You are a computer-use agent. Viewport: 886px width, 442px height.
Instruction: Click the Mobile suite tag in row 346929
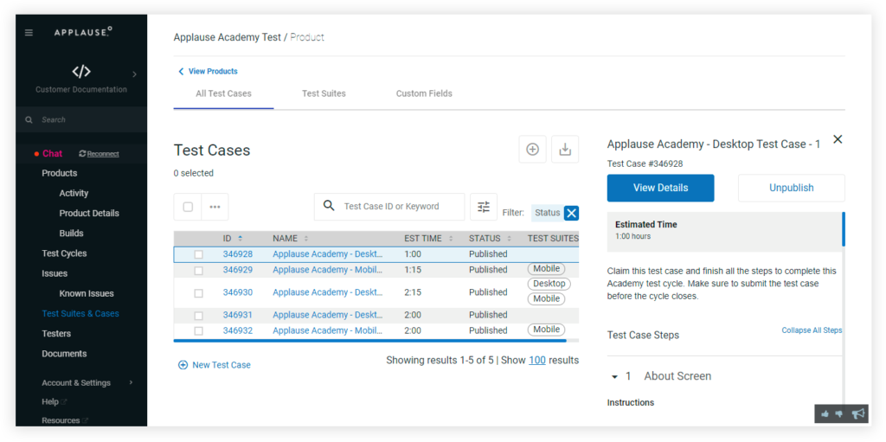pyautogui.click(x=547, y=268)
